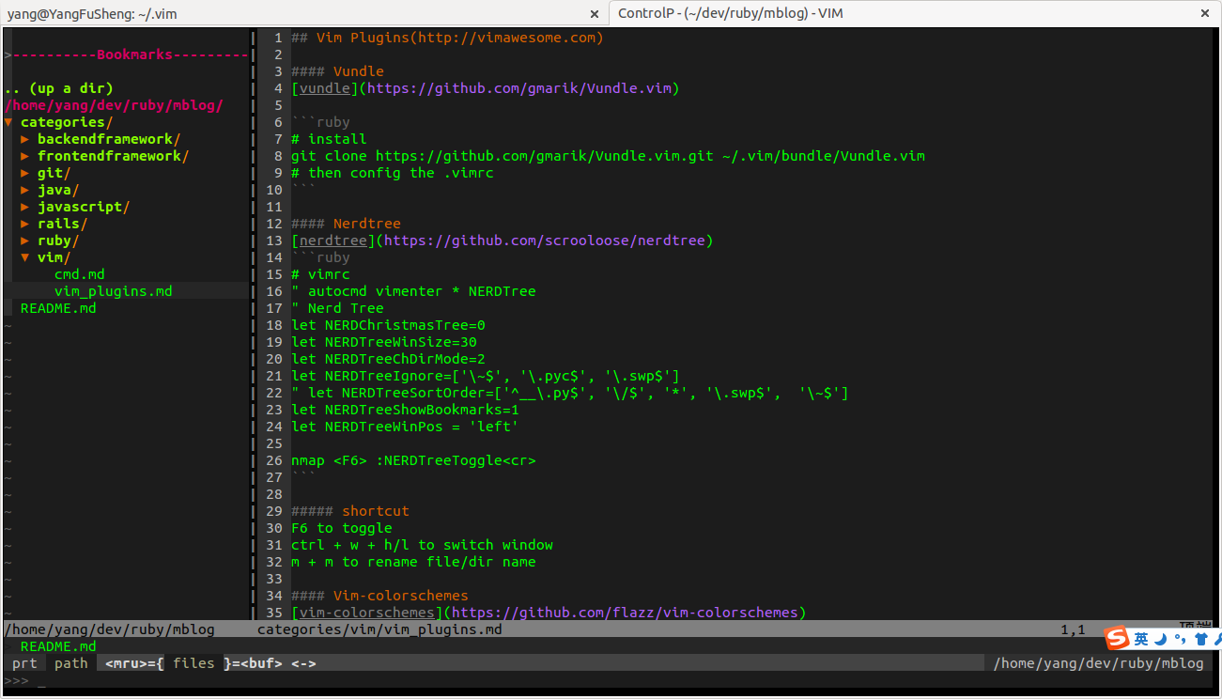Viewport: 1222px width, 699px height.
Task: Expand the java folder arrow
Action: pyautogui.click(x=25, y=190)
